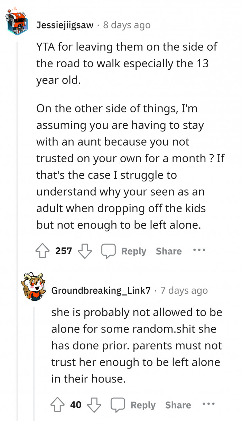Open the overflow menu on Groundbreaking_Link7's comment

click(208, 404)
